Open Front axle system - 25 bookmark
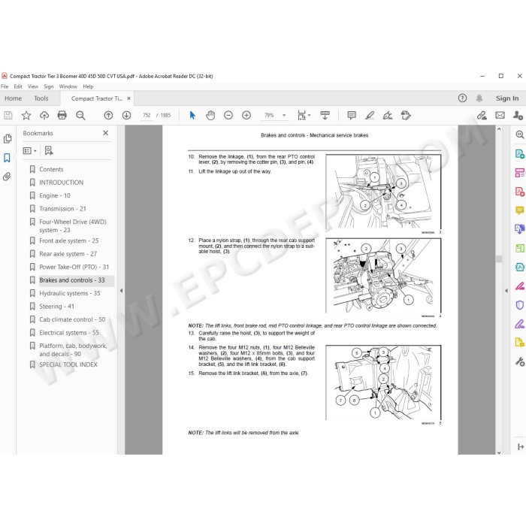The height and width of the screenshot is (526, 526). (x=69, y=241)
